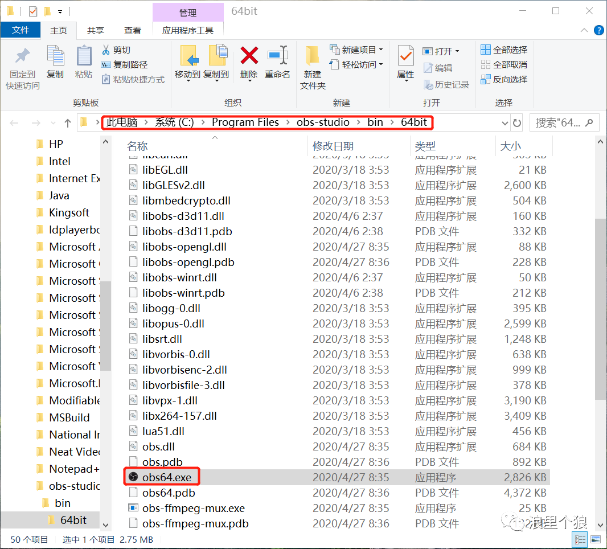Click Edit (编辑) in the ribbon
The width and height of the screenshot is (607, 549).
[438, 68]
